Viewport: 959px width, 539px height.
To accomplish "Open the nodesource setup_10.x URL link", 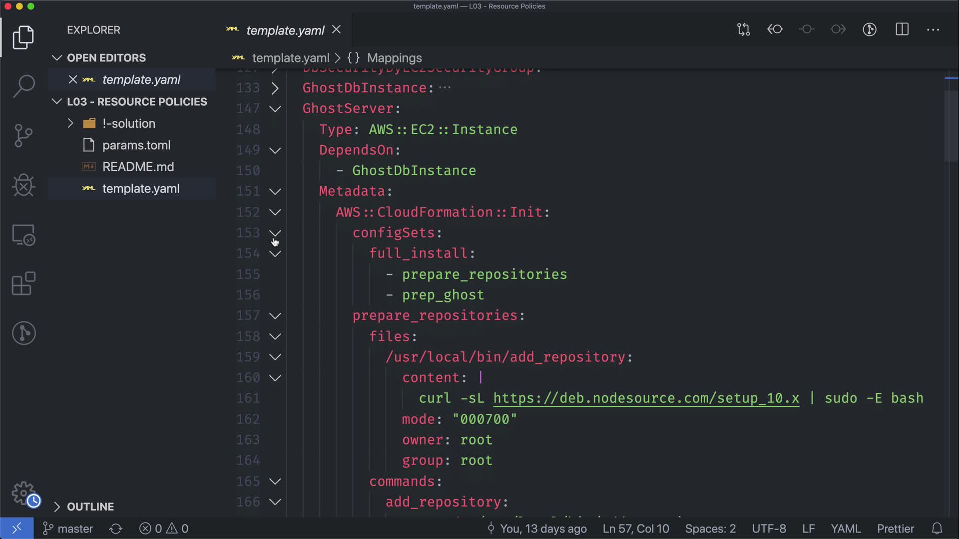I will pyautogui.click(x=646, y=398).
